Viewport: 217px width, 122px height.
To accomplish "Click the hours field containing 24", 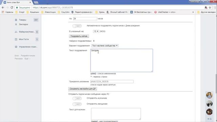I will [x=85, y=19].
